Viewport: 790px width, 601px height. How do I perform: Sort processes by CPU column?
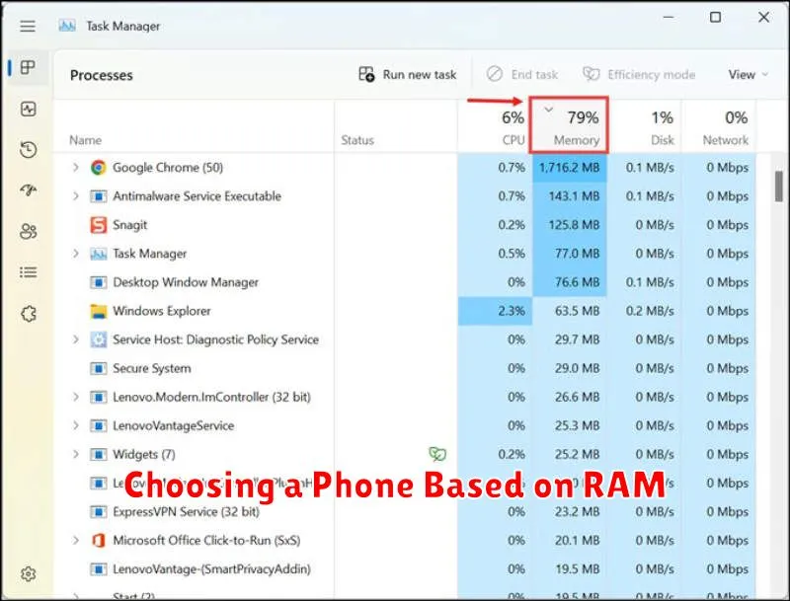(494, 126)
